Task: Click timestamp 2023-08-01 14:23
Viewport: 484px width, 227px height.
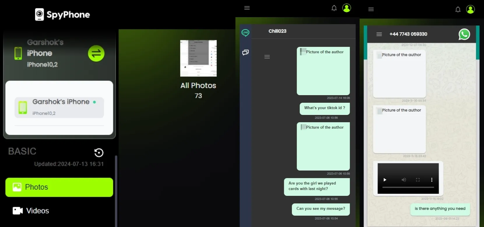Action: pos(447,219)
